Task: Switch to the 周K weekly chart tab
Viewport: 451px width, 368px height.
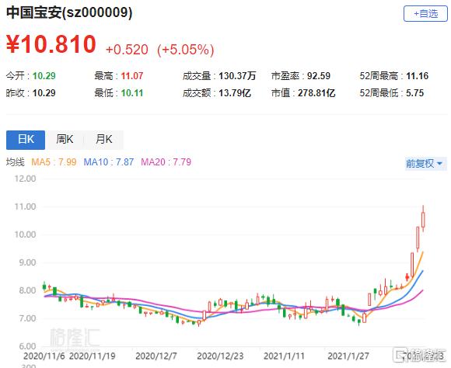Action: coord(65,140)
